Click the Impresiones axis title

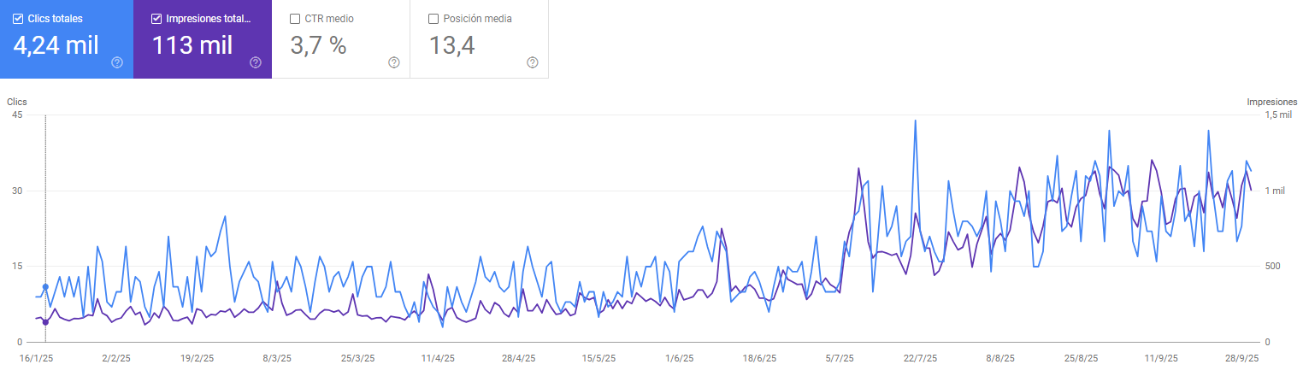pos(1272,102)
